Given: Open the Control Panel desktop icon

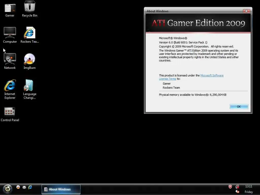Looking at the screenshot, I should pos(10,114).
